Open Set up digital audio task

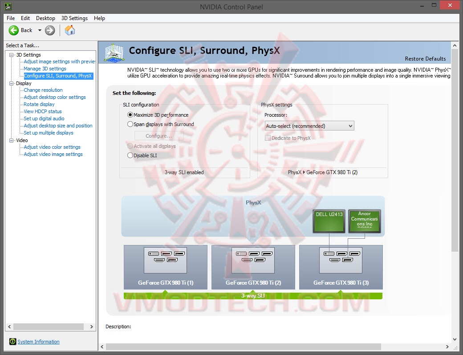(x=44, y=118)
